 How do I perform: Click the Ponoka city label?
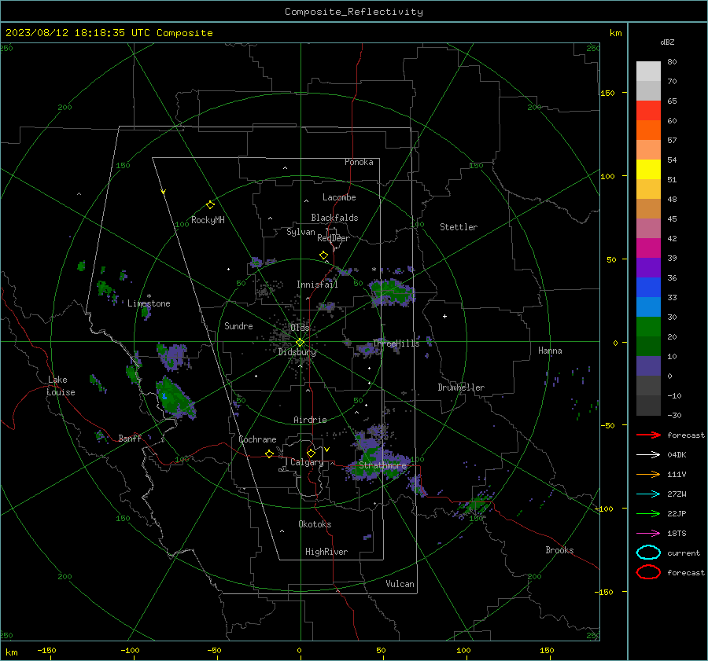tap(359, 162)
